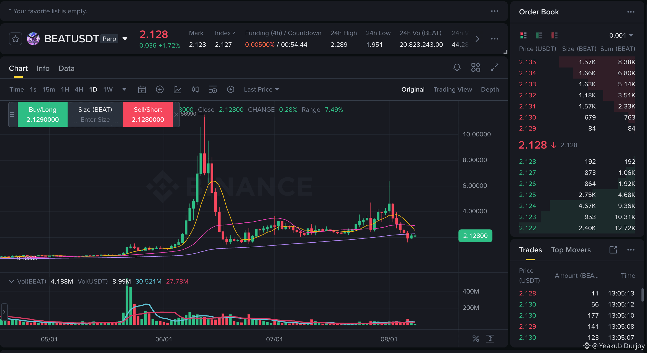The width and height of the screenshot is (647, 353).
Task: Select the Trades tab
Action: coord(530,250)
